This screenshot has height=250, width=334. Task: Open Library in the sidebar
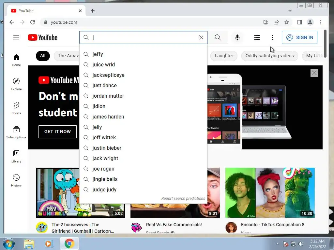(16, 157)
